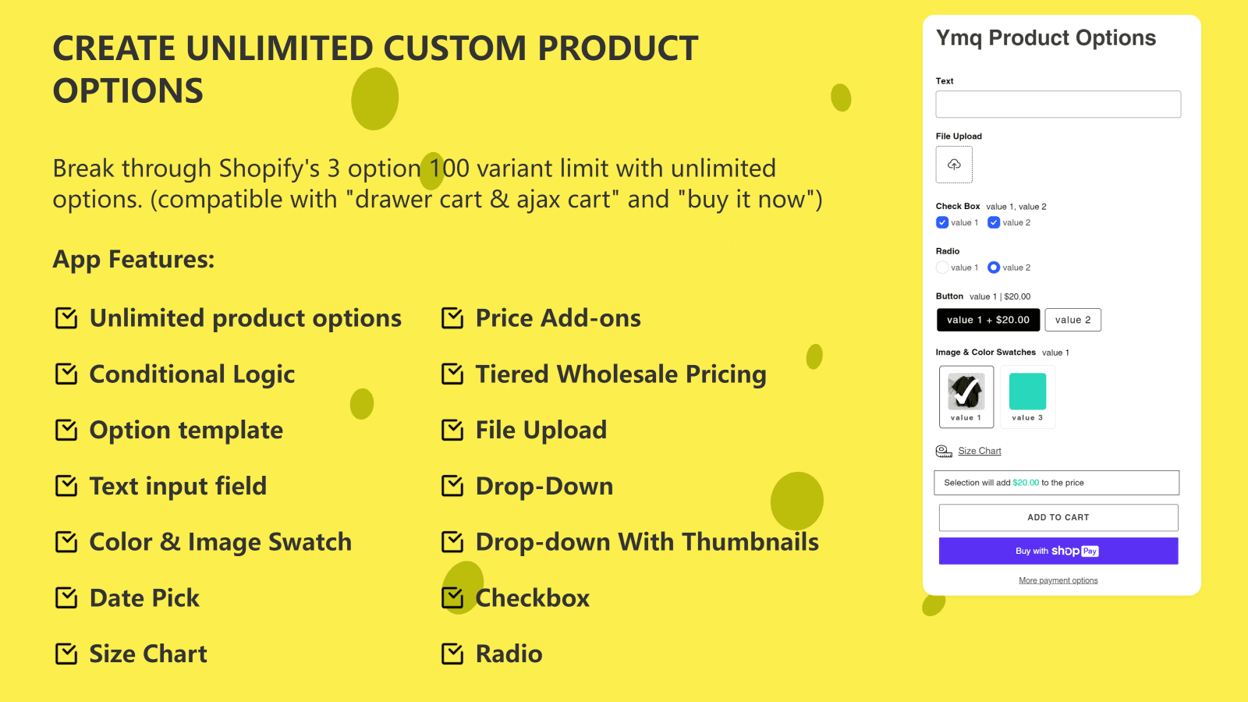The image size is (1248, 702).
Task: Open the Size Chart link
Action: coord(980,451)
